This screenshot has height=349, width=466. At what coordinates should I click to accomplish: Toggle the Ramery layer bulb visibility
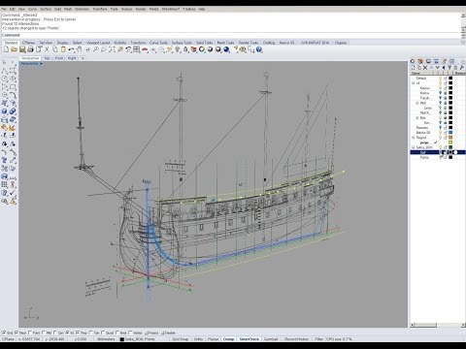[441, 128]
